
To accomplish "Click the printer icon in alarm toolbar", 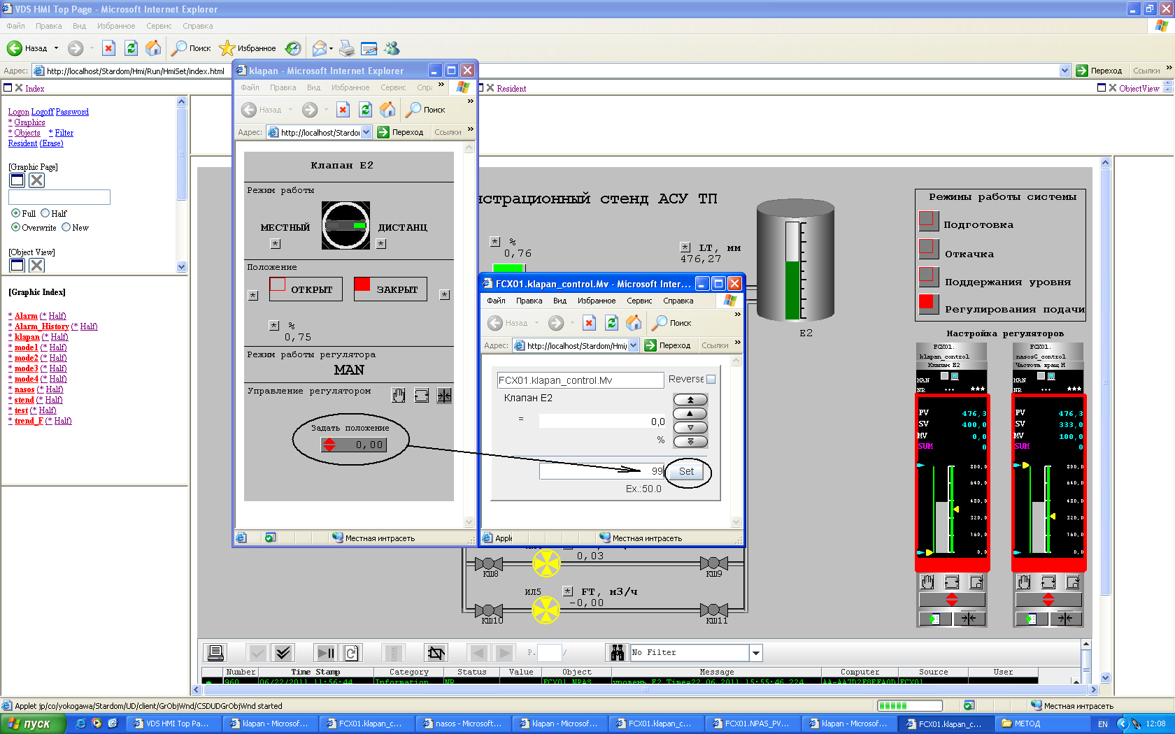I will click(x=215, y=653).
